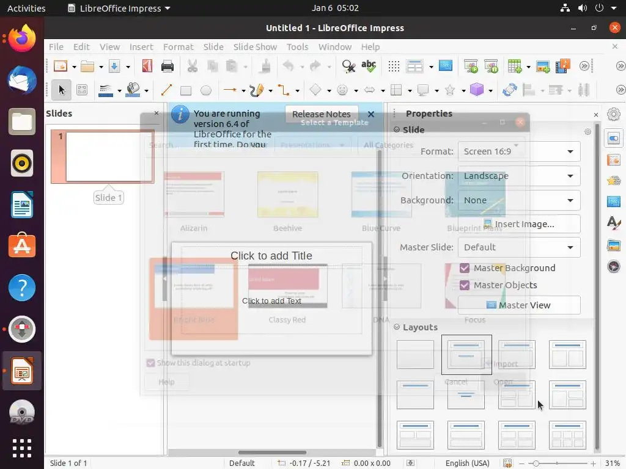Click the Insert Image... button in Properties
The image size is (626, 469).
pos(519,224)
